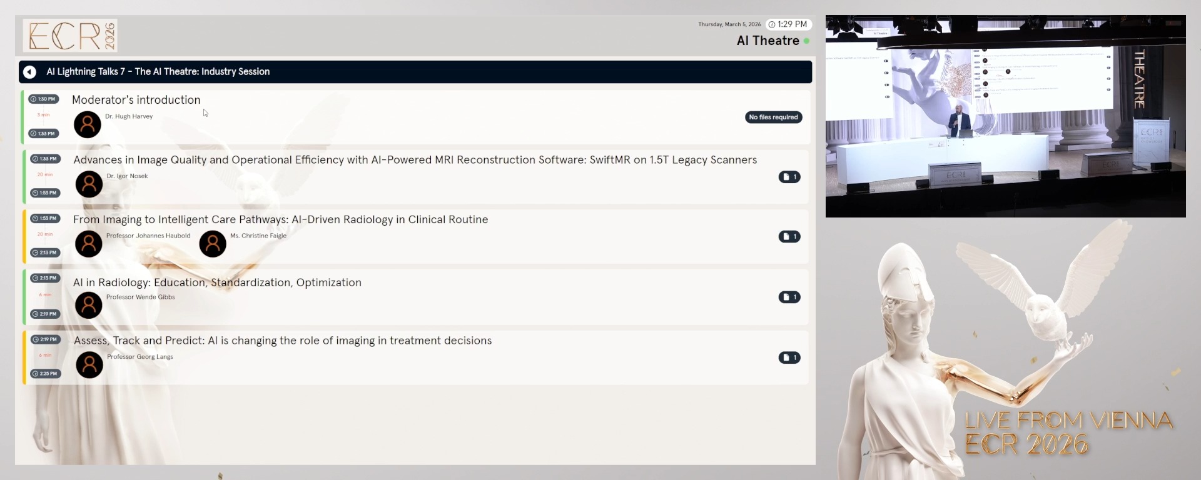Open file badge for SwiftMR talk
The height and width of the screenshot is (480, 1201).
(x=789, y=177)
